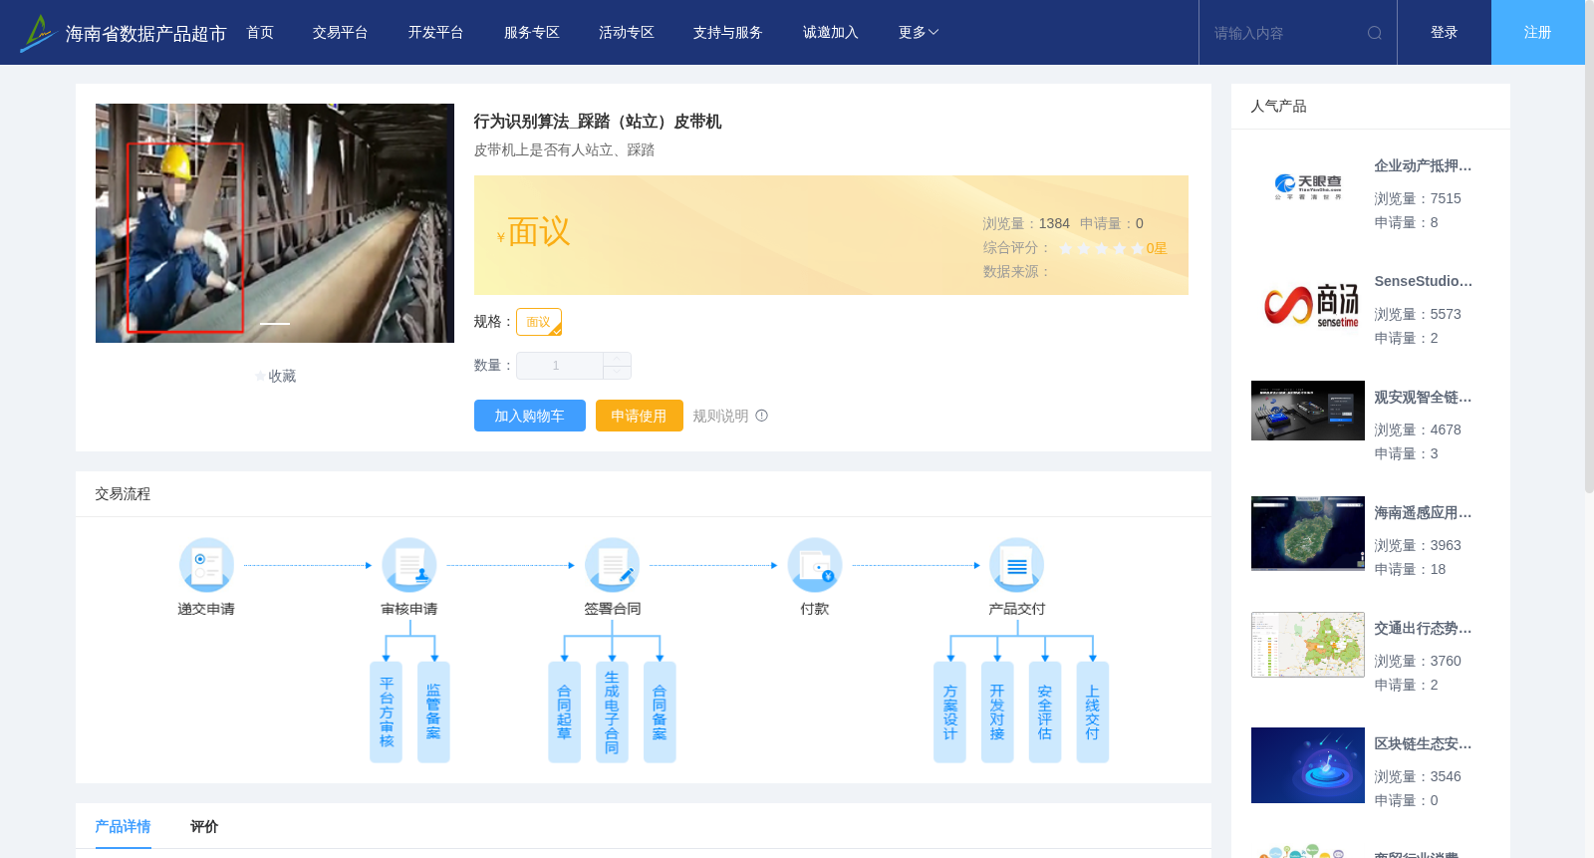1594x858 pixels.
Task: Decrease quantity with down stepper arrow
Action: [617, 372]
